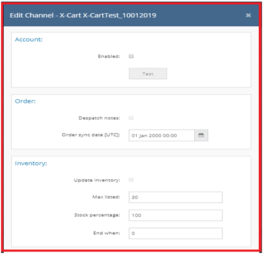
Task: Open the calendar picker for order sync date
Action: pos(201,136)
